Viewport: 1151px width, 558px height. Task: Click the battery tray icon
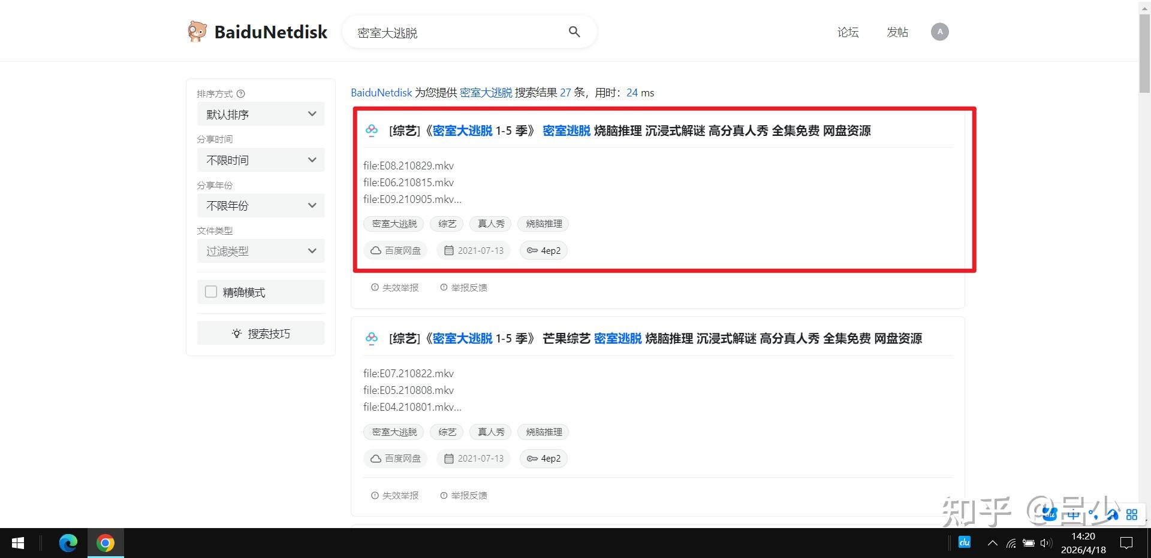1029,543
